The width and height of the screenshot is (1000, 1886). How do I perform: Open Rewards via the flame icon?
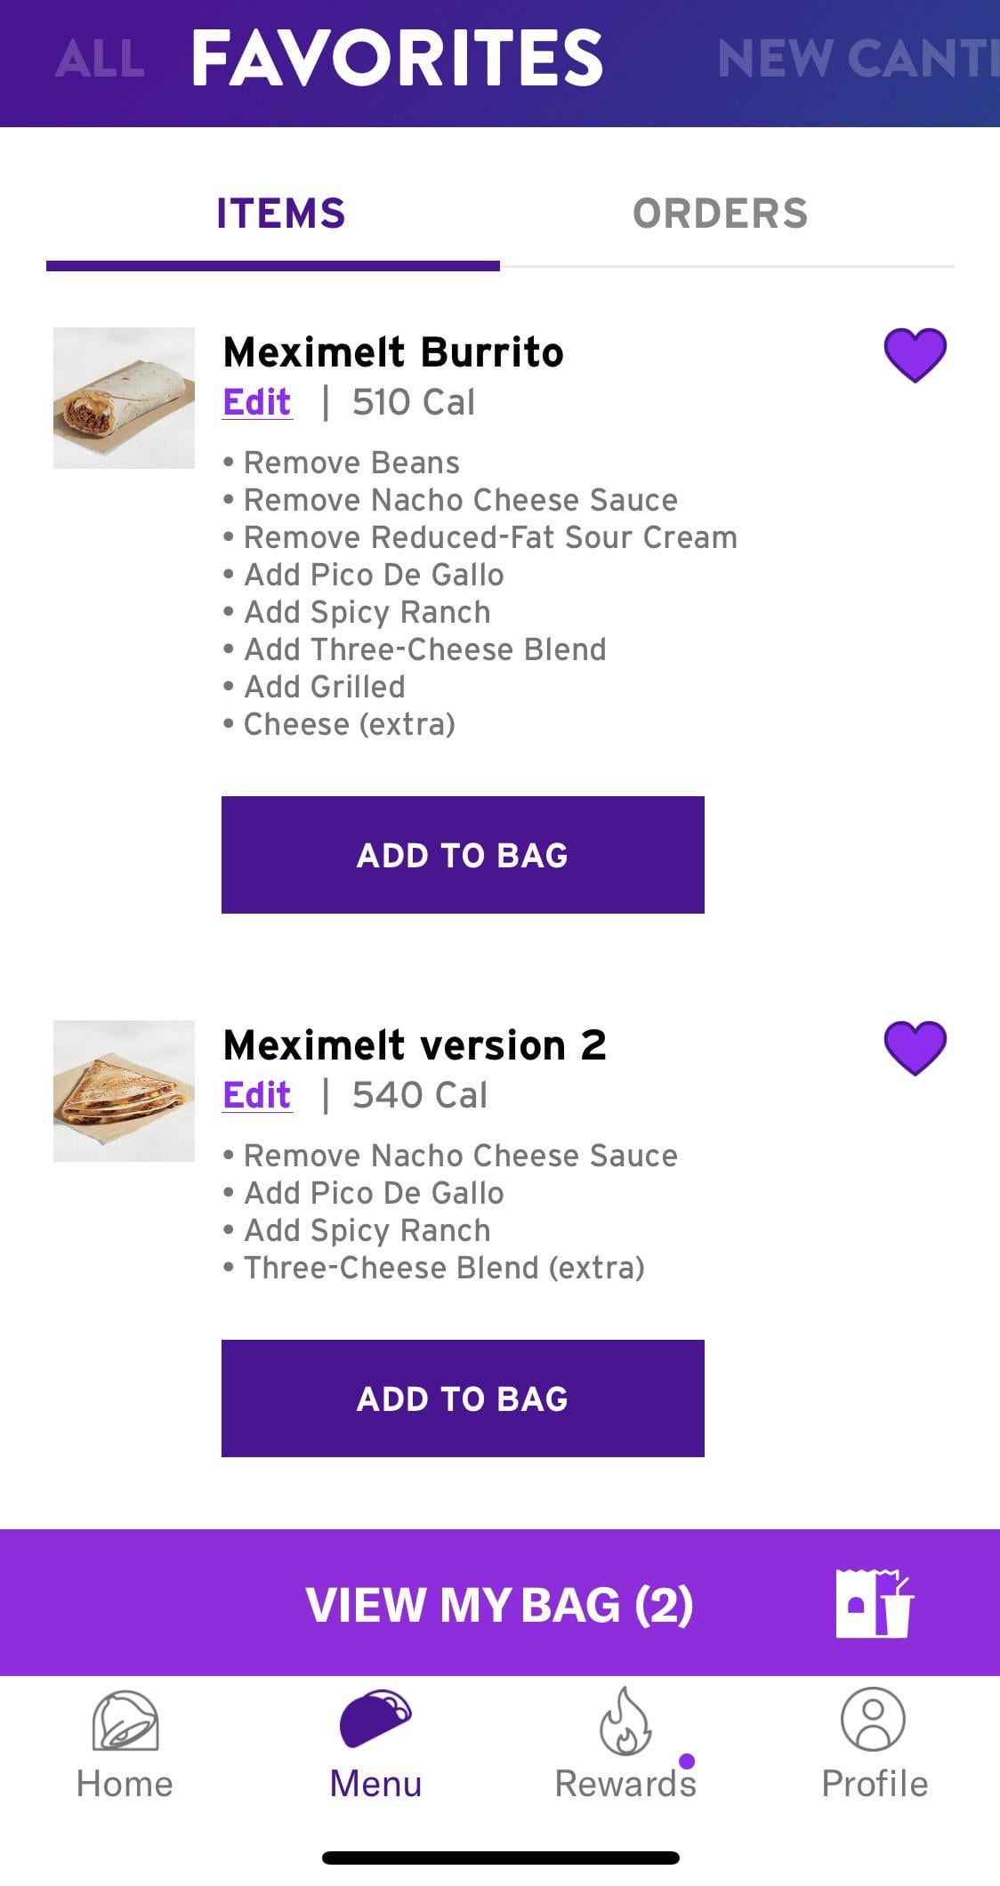(625, 1721)
